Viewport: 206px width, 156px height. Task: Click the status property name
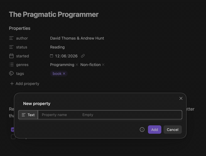click(x=22, y=47)
